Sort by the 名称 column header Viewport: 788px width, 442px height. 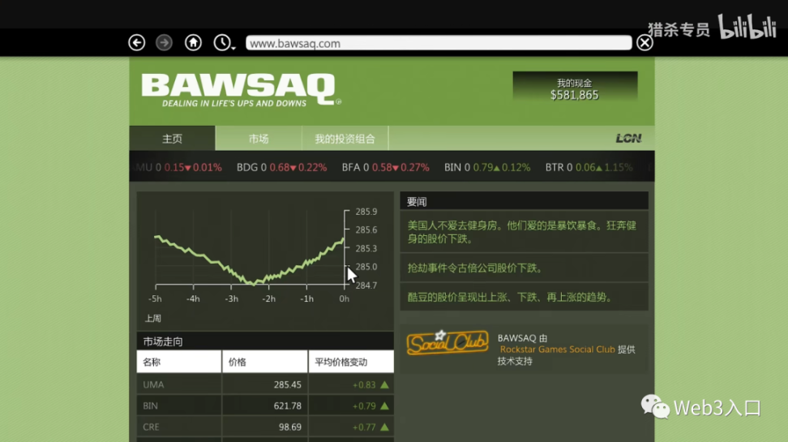[x=179, y=362]
